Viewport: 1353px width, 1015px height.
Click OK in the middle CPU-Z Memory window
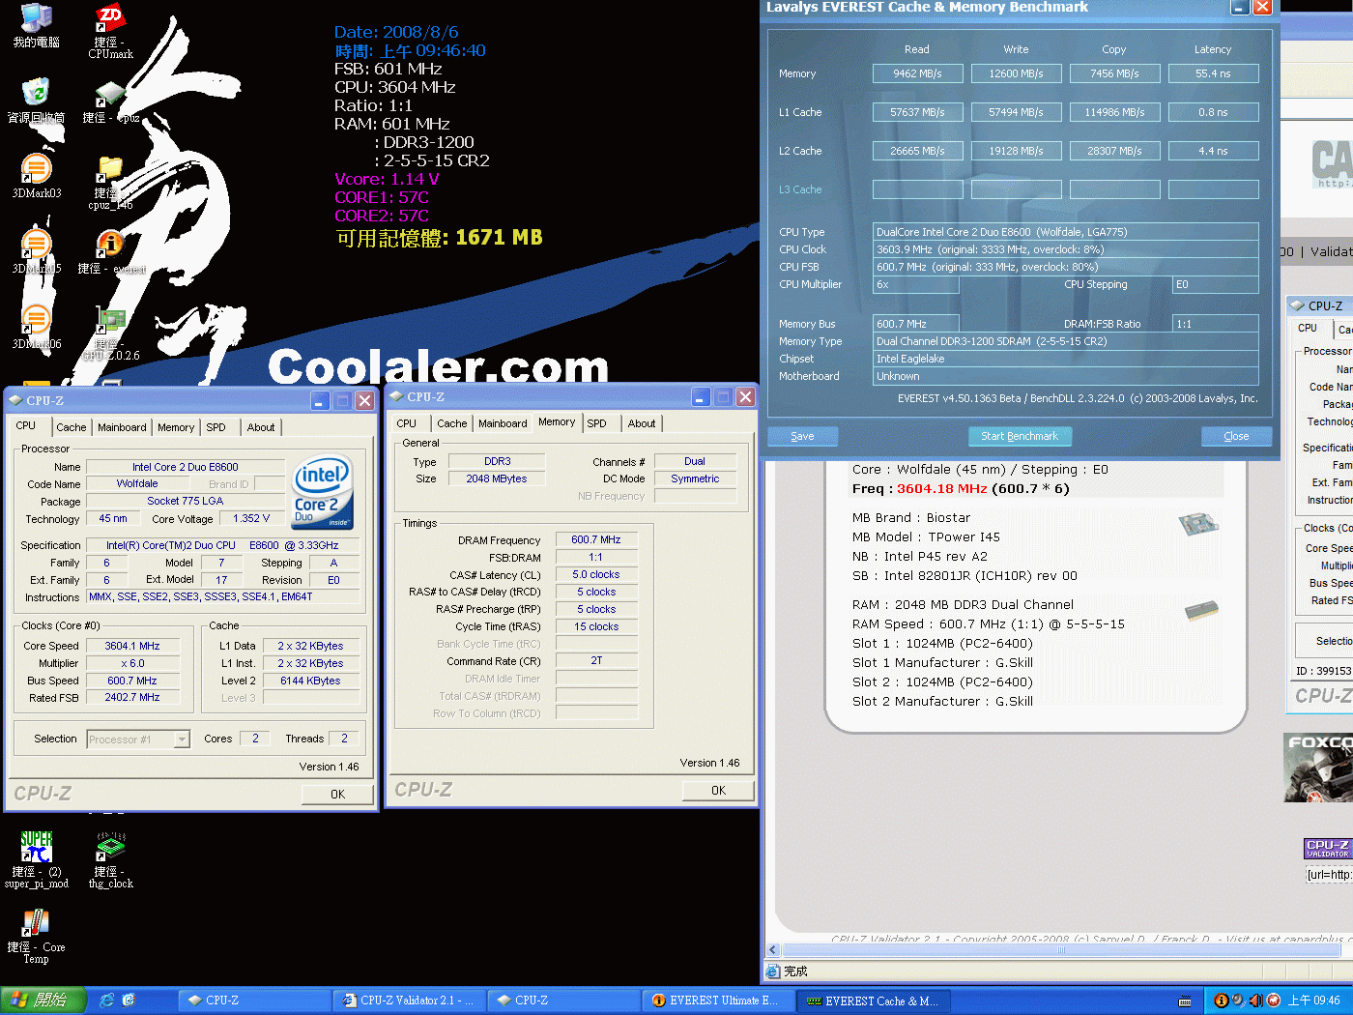tap(718, 791)
